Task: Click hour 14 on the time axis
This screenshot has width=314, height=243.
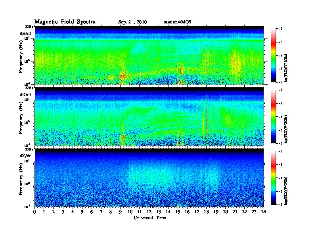Action: pos(168,212)
